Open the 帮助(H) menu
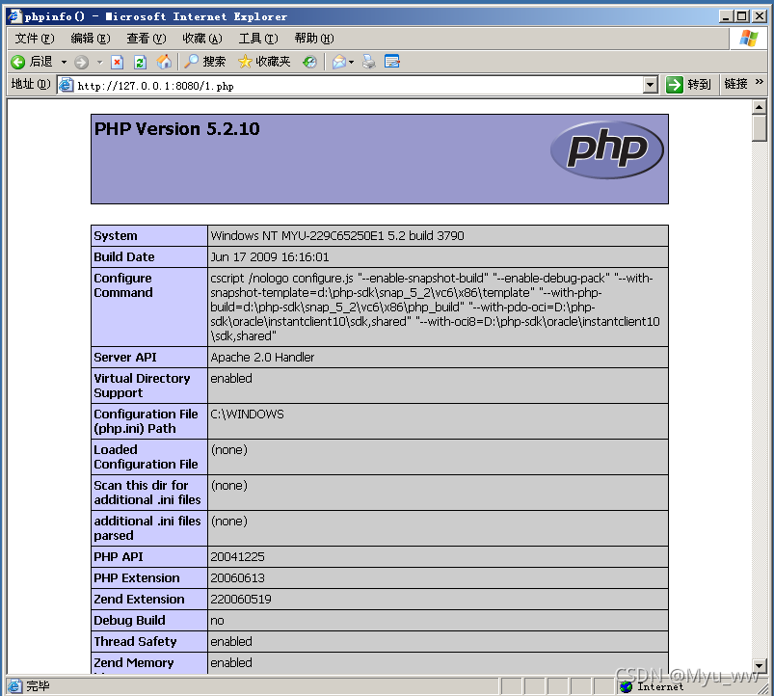Viewport: 774px width, 696px height. (x=314, y=39)
